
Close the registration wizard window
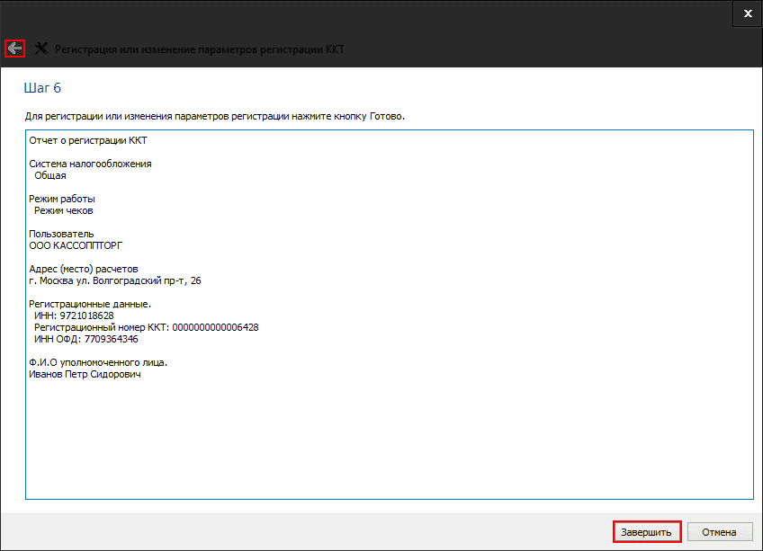click(748, 13)
